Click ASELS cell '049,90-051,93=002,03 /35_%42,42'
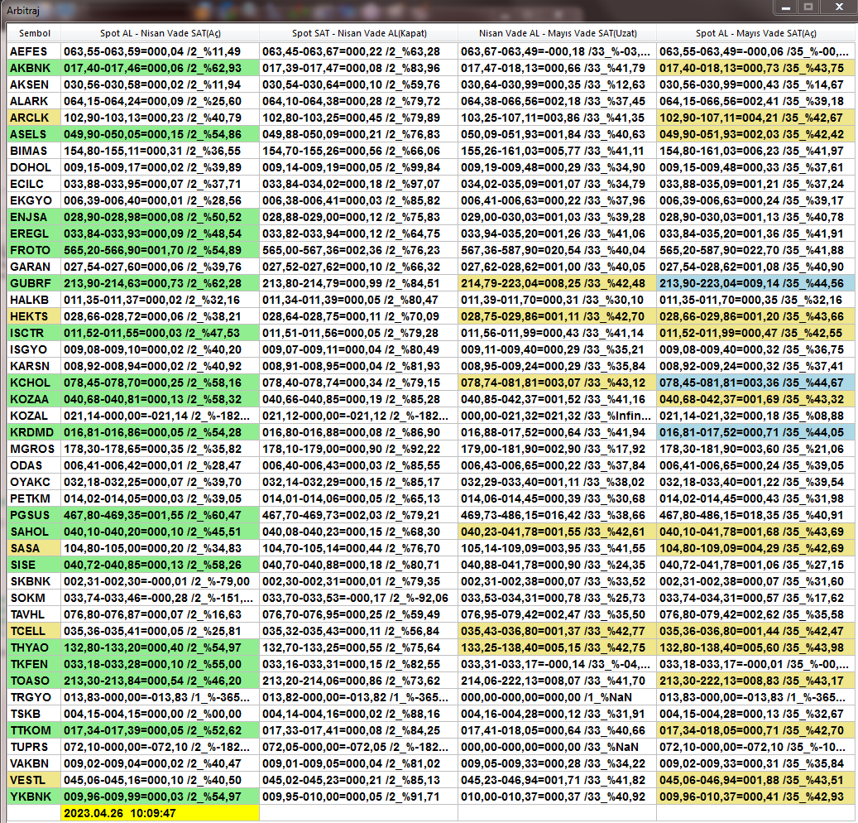 click(755, 134)
